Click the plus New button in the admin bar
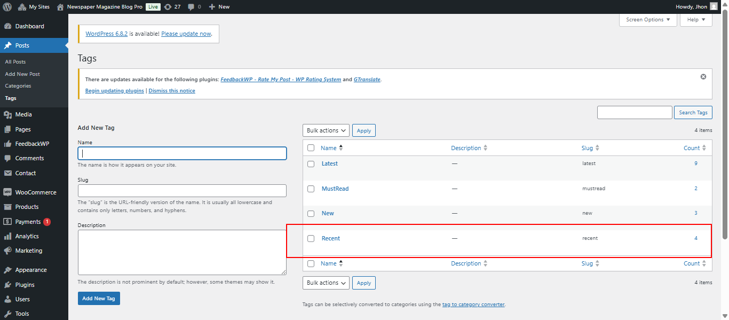Screen dimensions: 729x320 [x=219, y=6]
